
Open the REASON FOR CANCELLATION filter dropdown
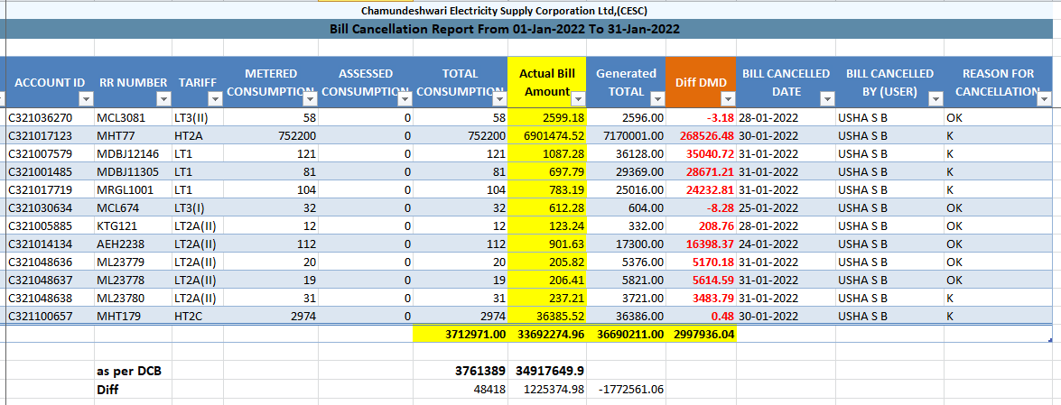point(1045,99)
